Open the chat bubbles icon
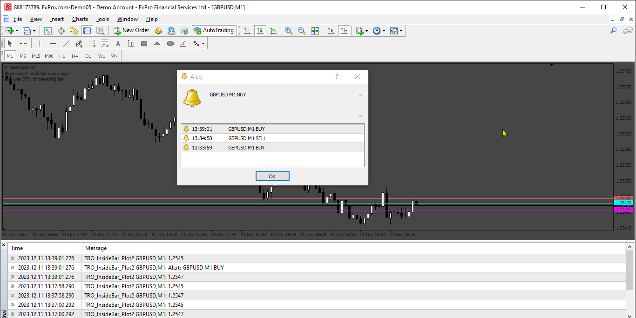 tap(628, 31)
